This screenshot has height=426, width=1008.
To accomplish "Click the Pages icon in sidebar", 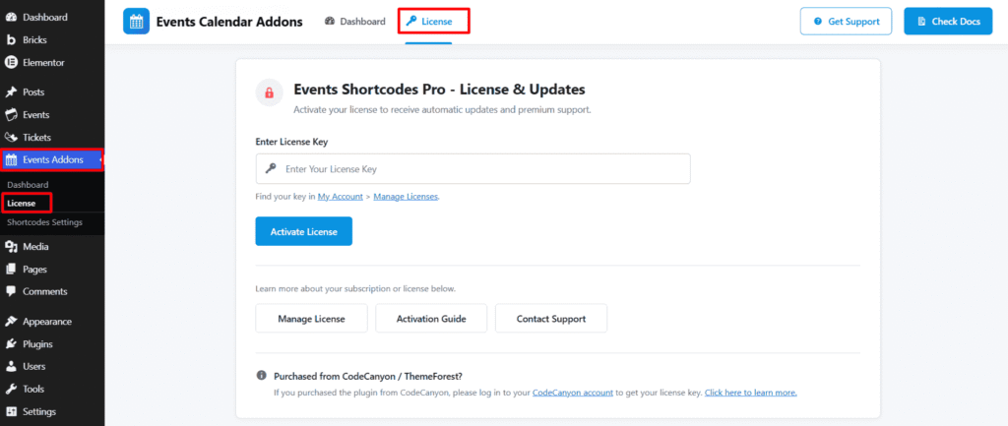I will [11, 270].
